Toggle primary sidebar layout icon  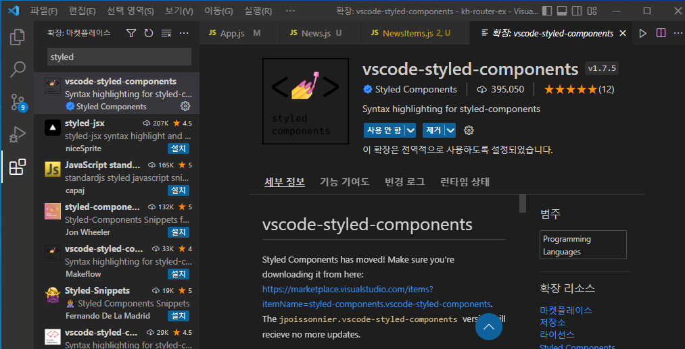pos(546,11)
